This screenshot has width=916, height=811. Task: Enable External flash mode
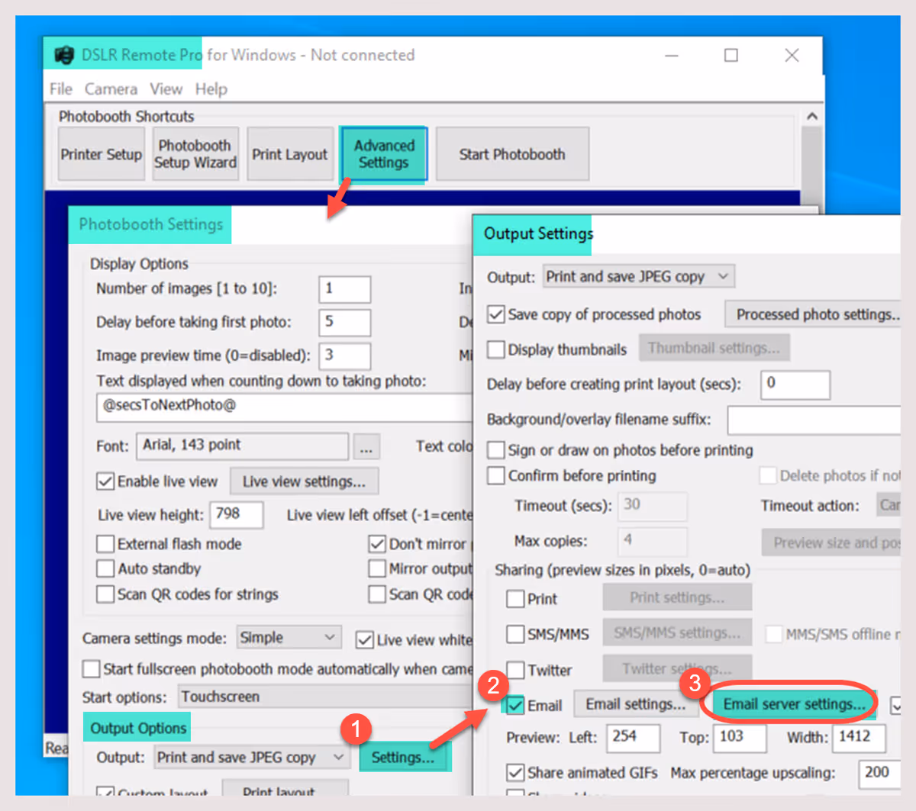[x=105, y=544]
